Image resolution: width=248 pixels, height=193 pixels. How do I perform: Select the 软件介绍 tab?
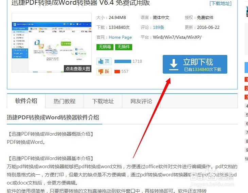coord(26,101)
